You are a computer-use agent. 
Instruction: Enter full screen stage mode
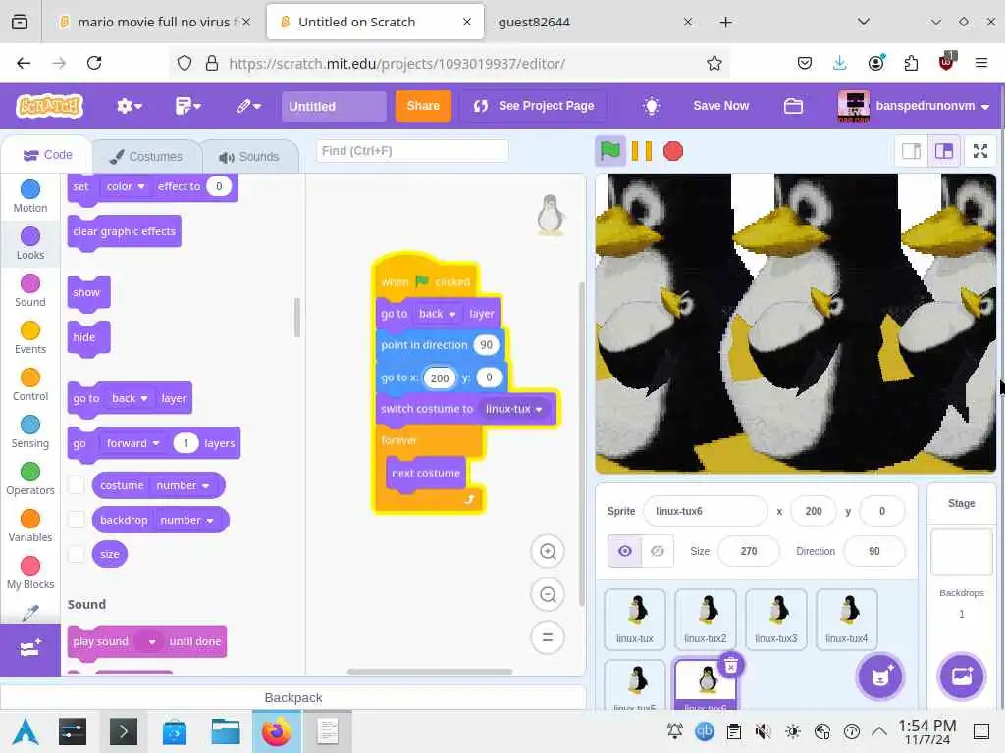coord(980,151)
